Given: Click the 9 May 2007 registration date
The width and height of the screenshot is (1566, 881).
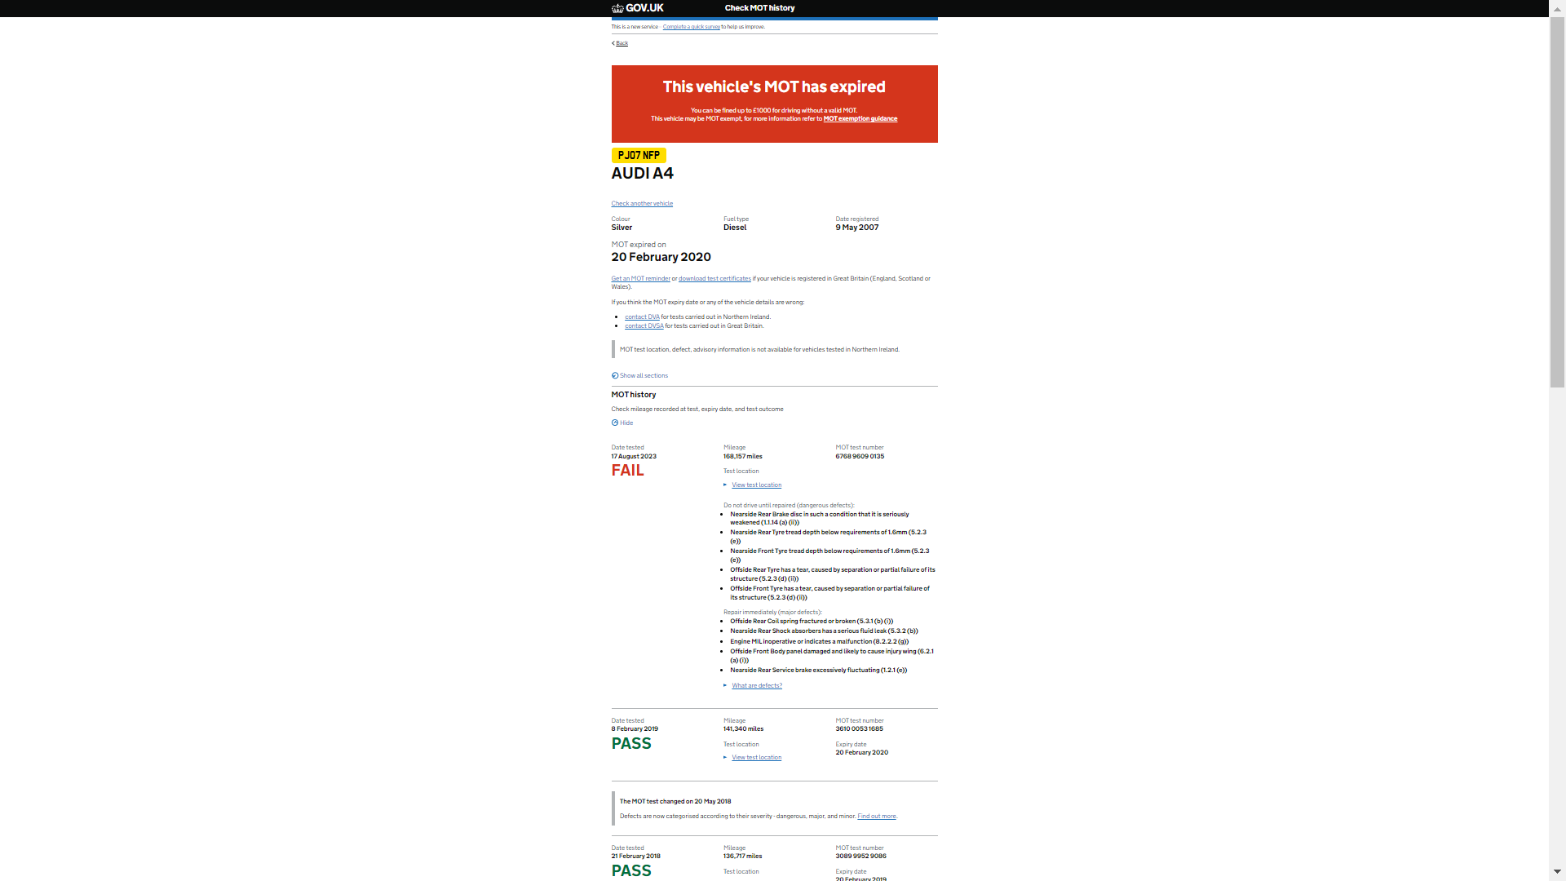Looking at the screenshot, I should (856, 228).
